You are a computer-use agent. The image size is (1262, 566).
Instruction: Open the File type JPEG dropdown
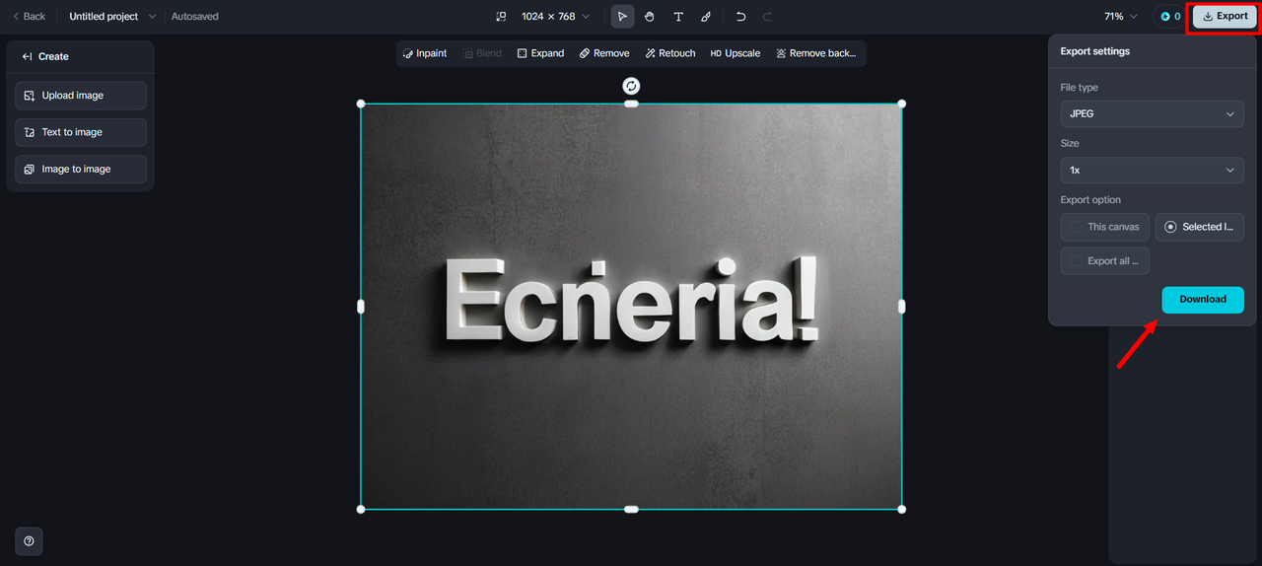(x=1152, y=113)
